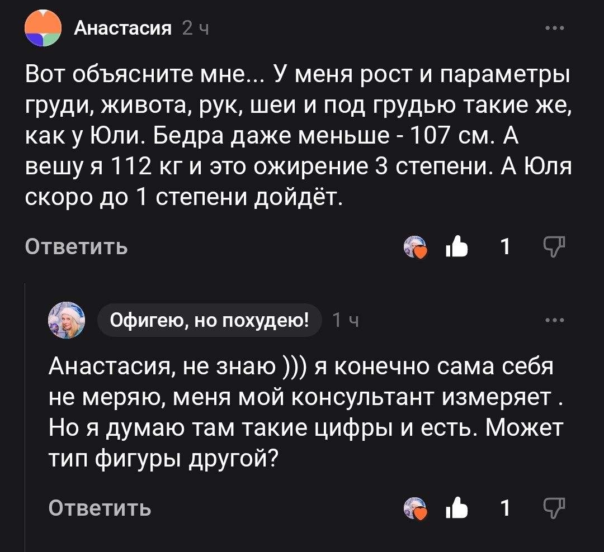Tap «Ответить» under Анастасия's comment
Screen dimensions: 604x552
(75, 247)
